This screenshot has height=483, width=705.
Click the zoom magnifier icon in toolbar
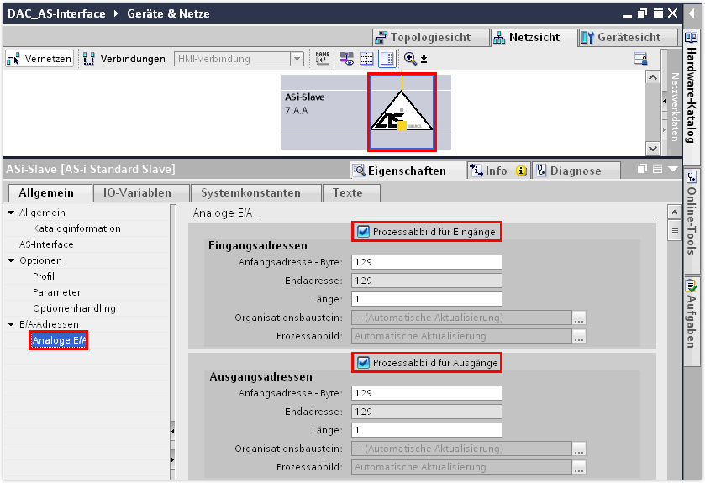pyautogui.click(x=410, y=59)
